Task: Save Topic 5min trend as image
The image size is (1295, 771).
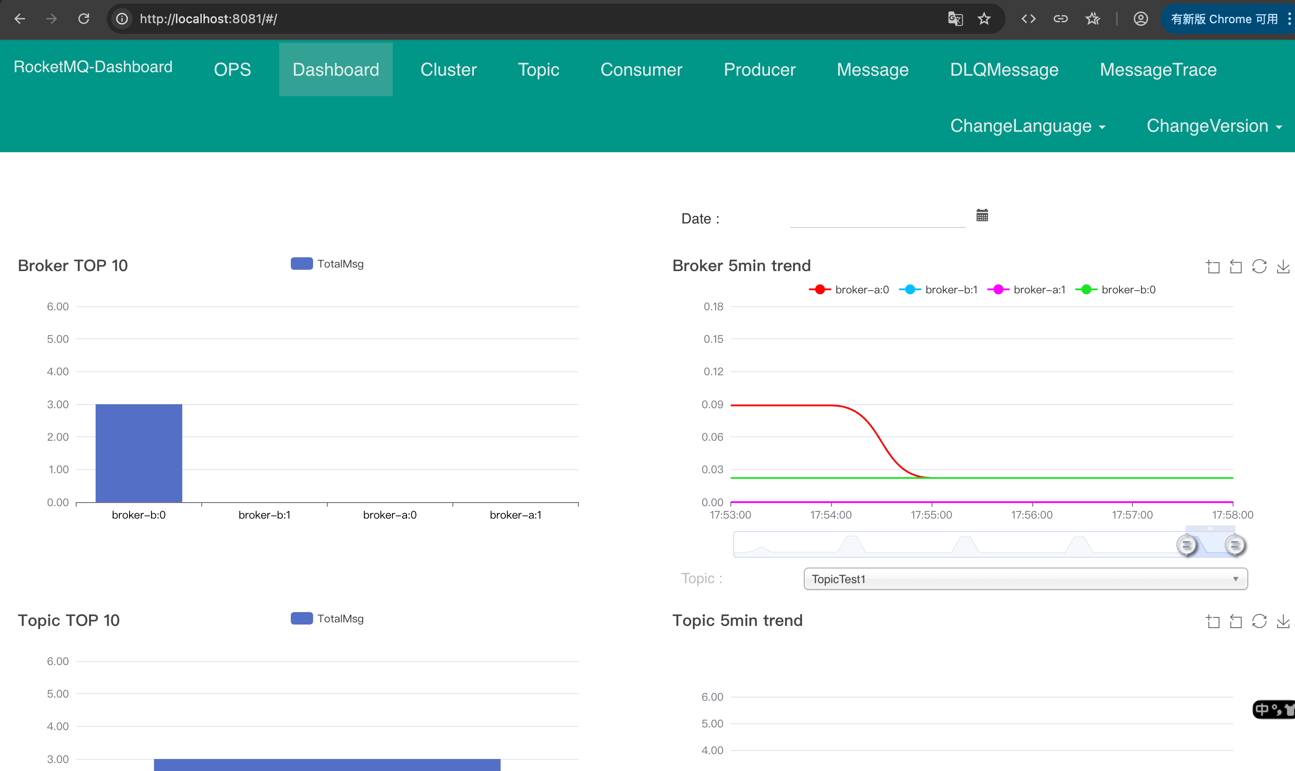Action: click(1283, 621)
